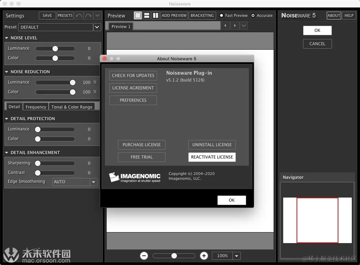Open the HELP button

[349, 15]
